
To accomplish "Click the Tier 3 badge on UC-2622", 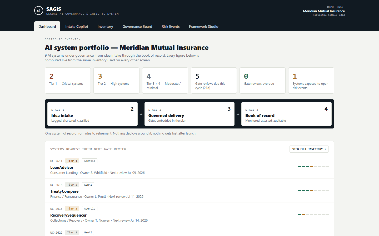I will pos(72,232).
